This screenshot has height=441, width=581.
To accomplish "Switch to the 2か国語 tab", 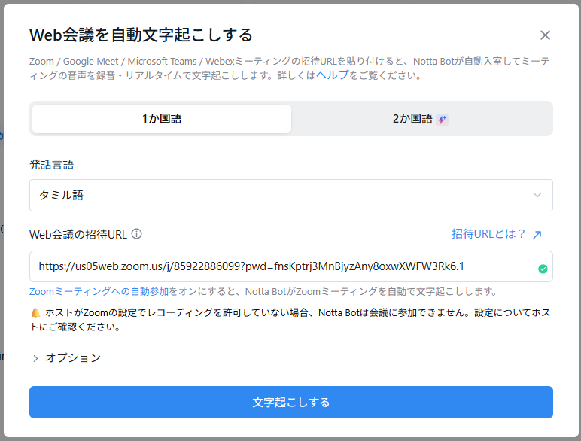I will (412, 119).
